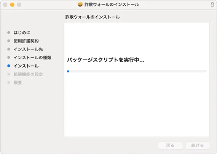Click the 戻る button

pyautogui.click(x=170, y=145)
